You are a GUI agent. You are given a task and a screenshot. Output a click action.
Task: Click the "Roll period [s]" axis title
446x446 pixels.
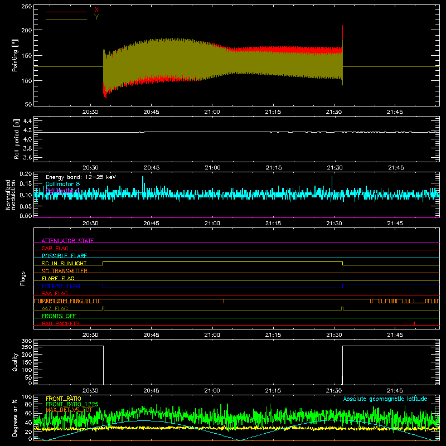coord(16,139)
